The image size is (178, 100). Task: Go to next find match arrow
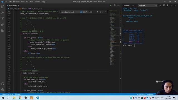[x=100, y=12]
